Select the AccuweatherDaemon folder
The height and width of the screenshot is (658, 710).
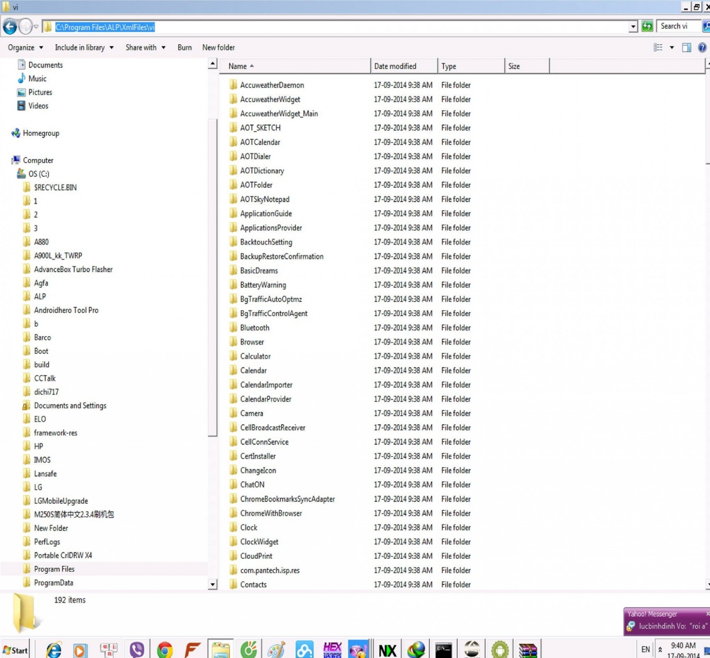pyautogui.click(x=267, y=85)
